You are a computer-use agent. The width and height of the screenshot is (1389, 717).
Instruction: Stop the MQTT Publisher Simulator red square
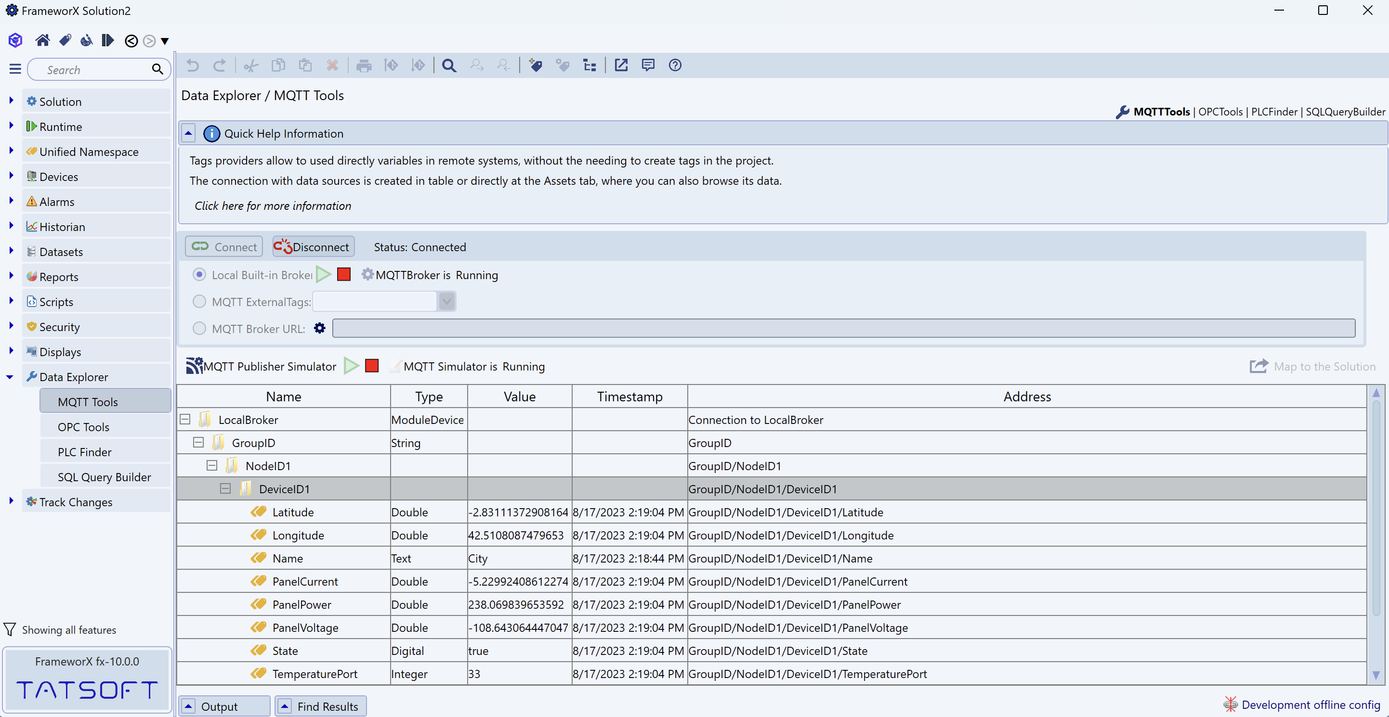pos(372,366)
